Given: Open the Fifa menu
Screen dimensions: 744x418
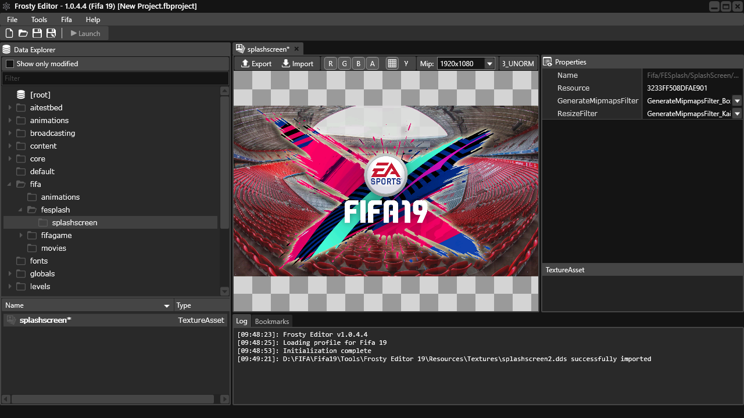Looking at the screenshot, I should coord(66,19).
